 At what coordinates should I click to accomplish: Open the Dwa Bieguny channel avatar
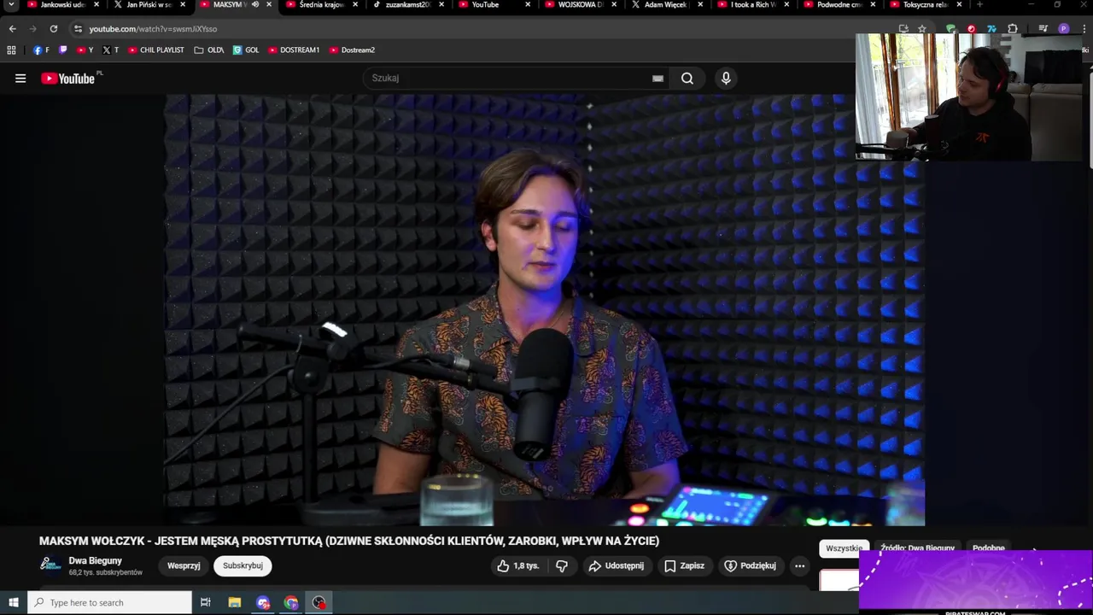[x=50, y=565]
